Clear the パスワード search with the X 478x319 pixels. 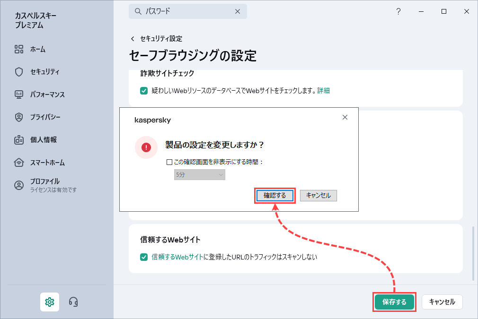click(238, 11)
